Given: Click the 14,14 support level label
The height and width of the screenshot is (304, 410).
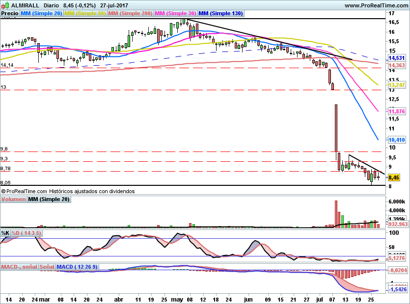Looking at the screenshot, I should [x=7, y=65].
